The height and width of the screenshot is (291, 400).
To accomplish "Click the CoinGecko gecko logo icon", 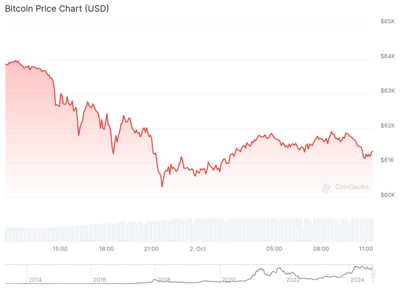I will [x=326, y=187].
